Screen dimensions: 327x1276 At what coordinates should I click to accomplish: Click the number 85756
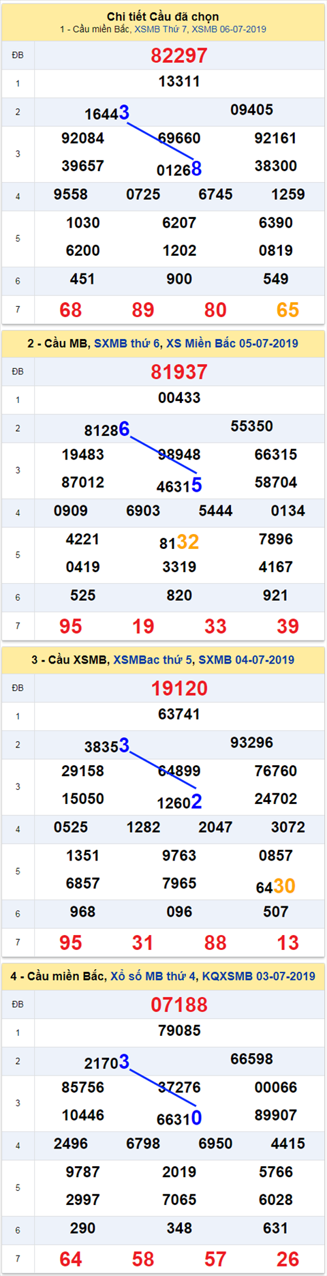click(83, 1088)
